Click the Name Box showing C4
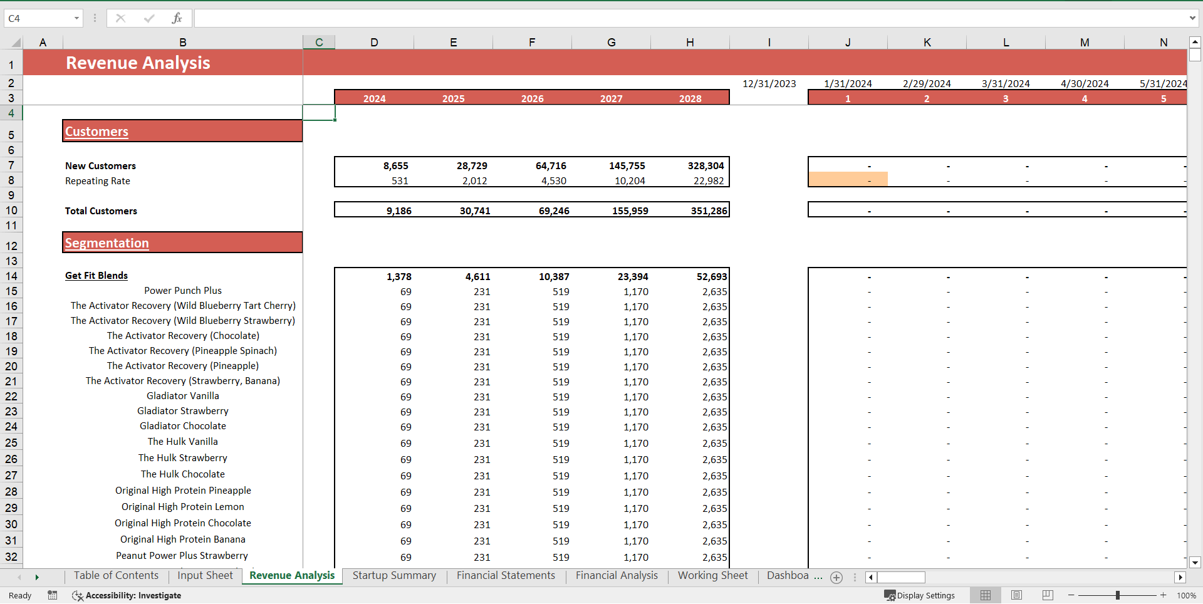1203x604 pixels. pyautogui.click(x=38, y=18)
